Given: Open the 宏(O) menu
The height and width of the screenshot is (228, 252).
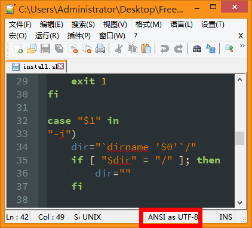Looking at the screenshot, I should click(x=18, y=36).
